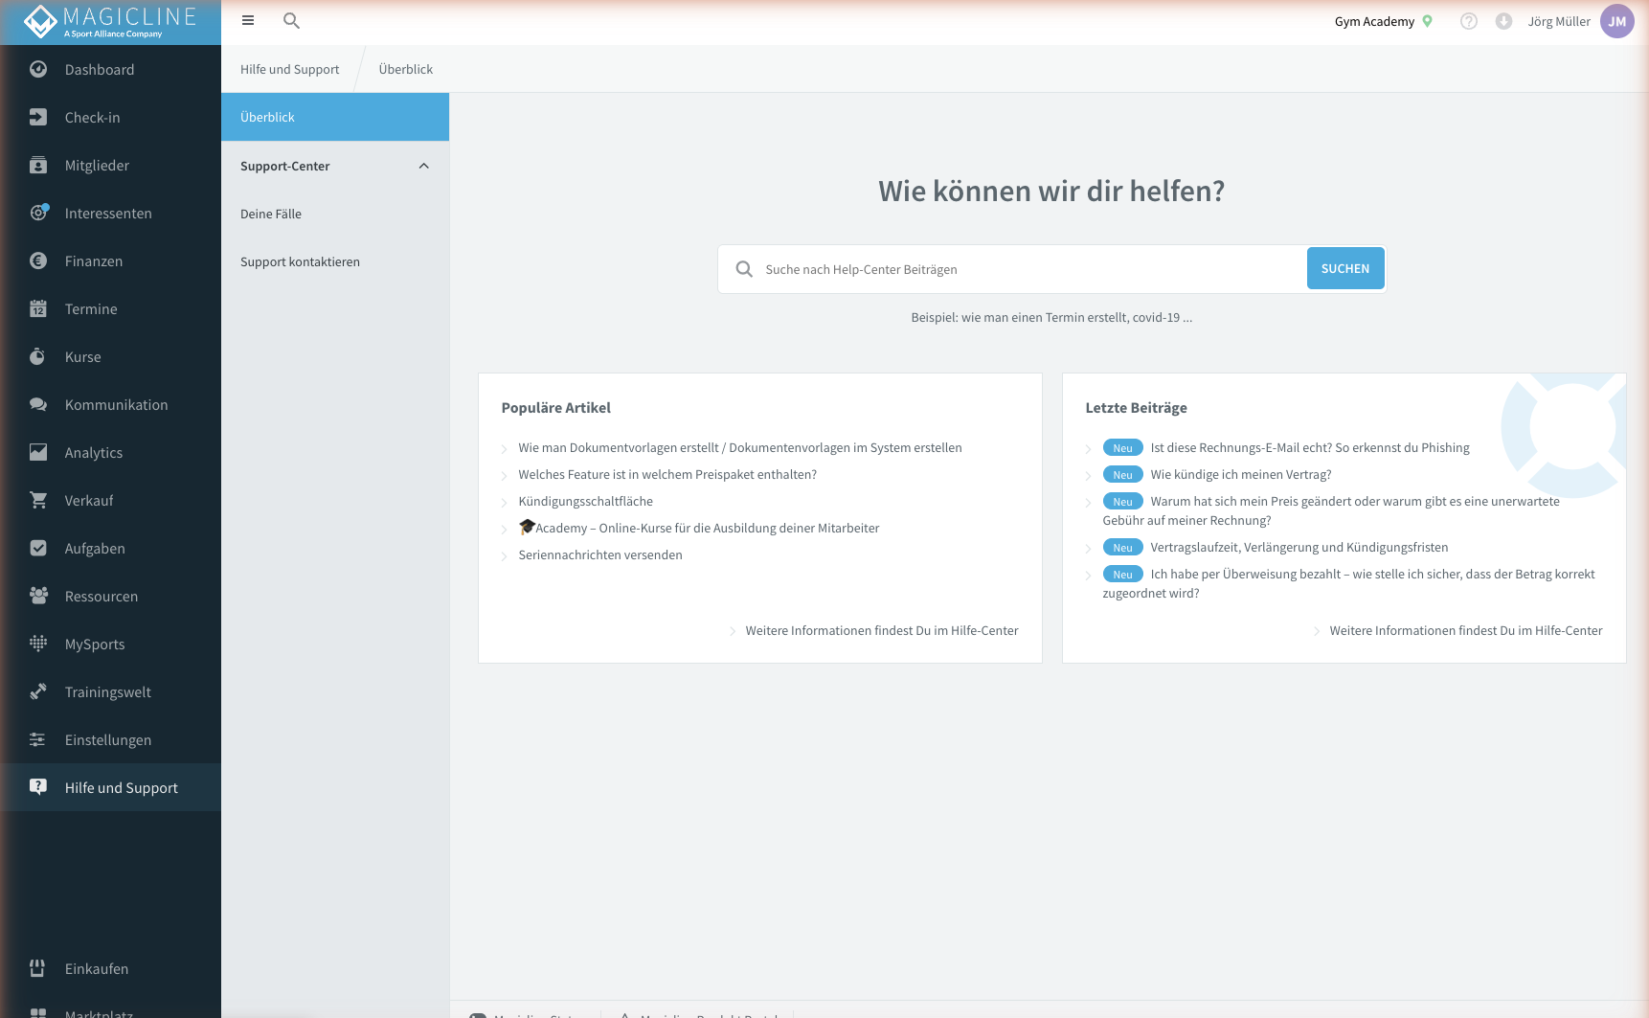The height and width of the screenshot is (1018, 1649).
Task: Click the Einstellungen sliders icon
Action: click(38, 739)
